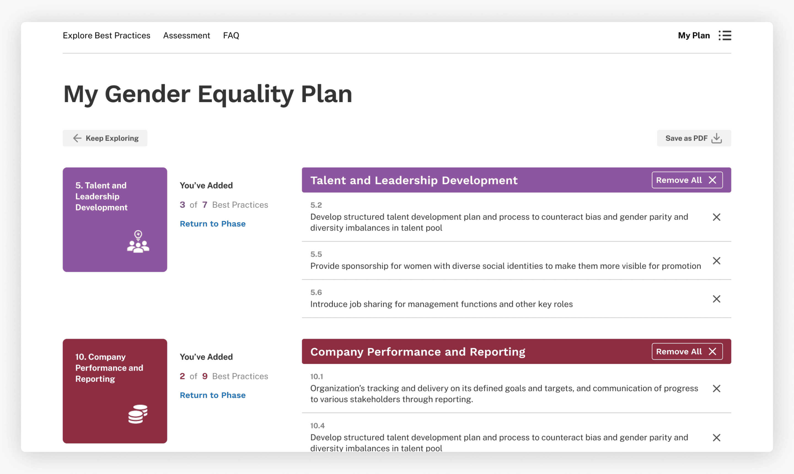
Task: Open the My Plan list icon
Action: pos(725,36)
